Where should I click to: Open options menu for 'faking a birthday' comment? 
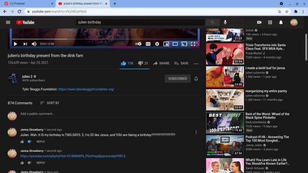[x=196, y=132]
